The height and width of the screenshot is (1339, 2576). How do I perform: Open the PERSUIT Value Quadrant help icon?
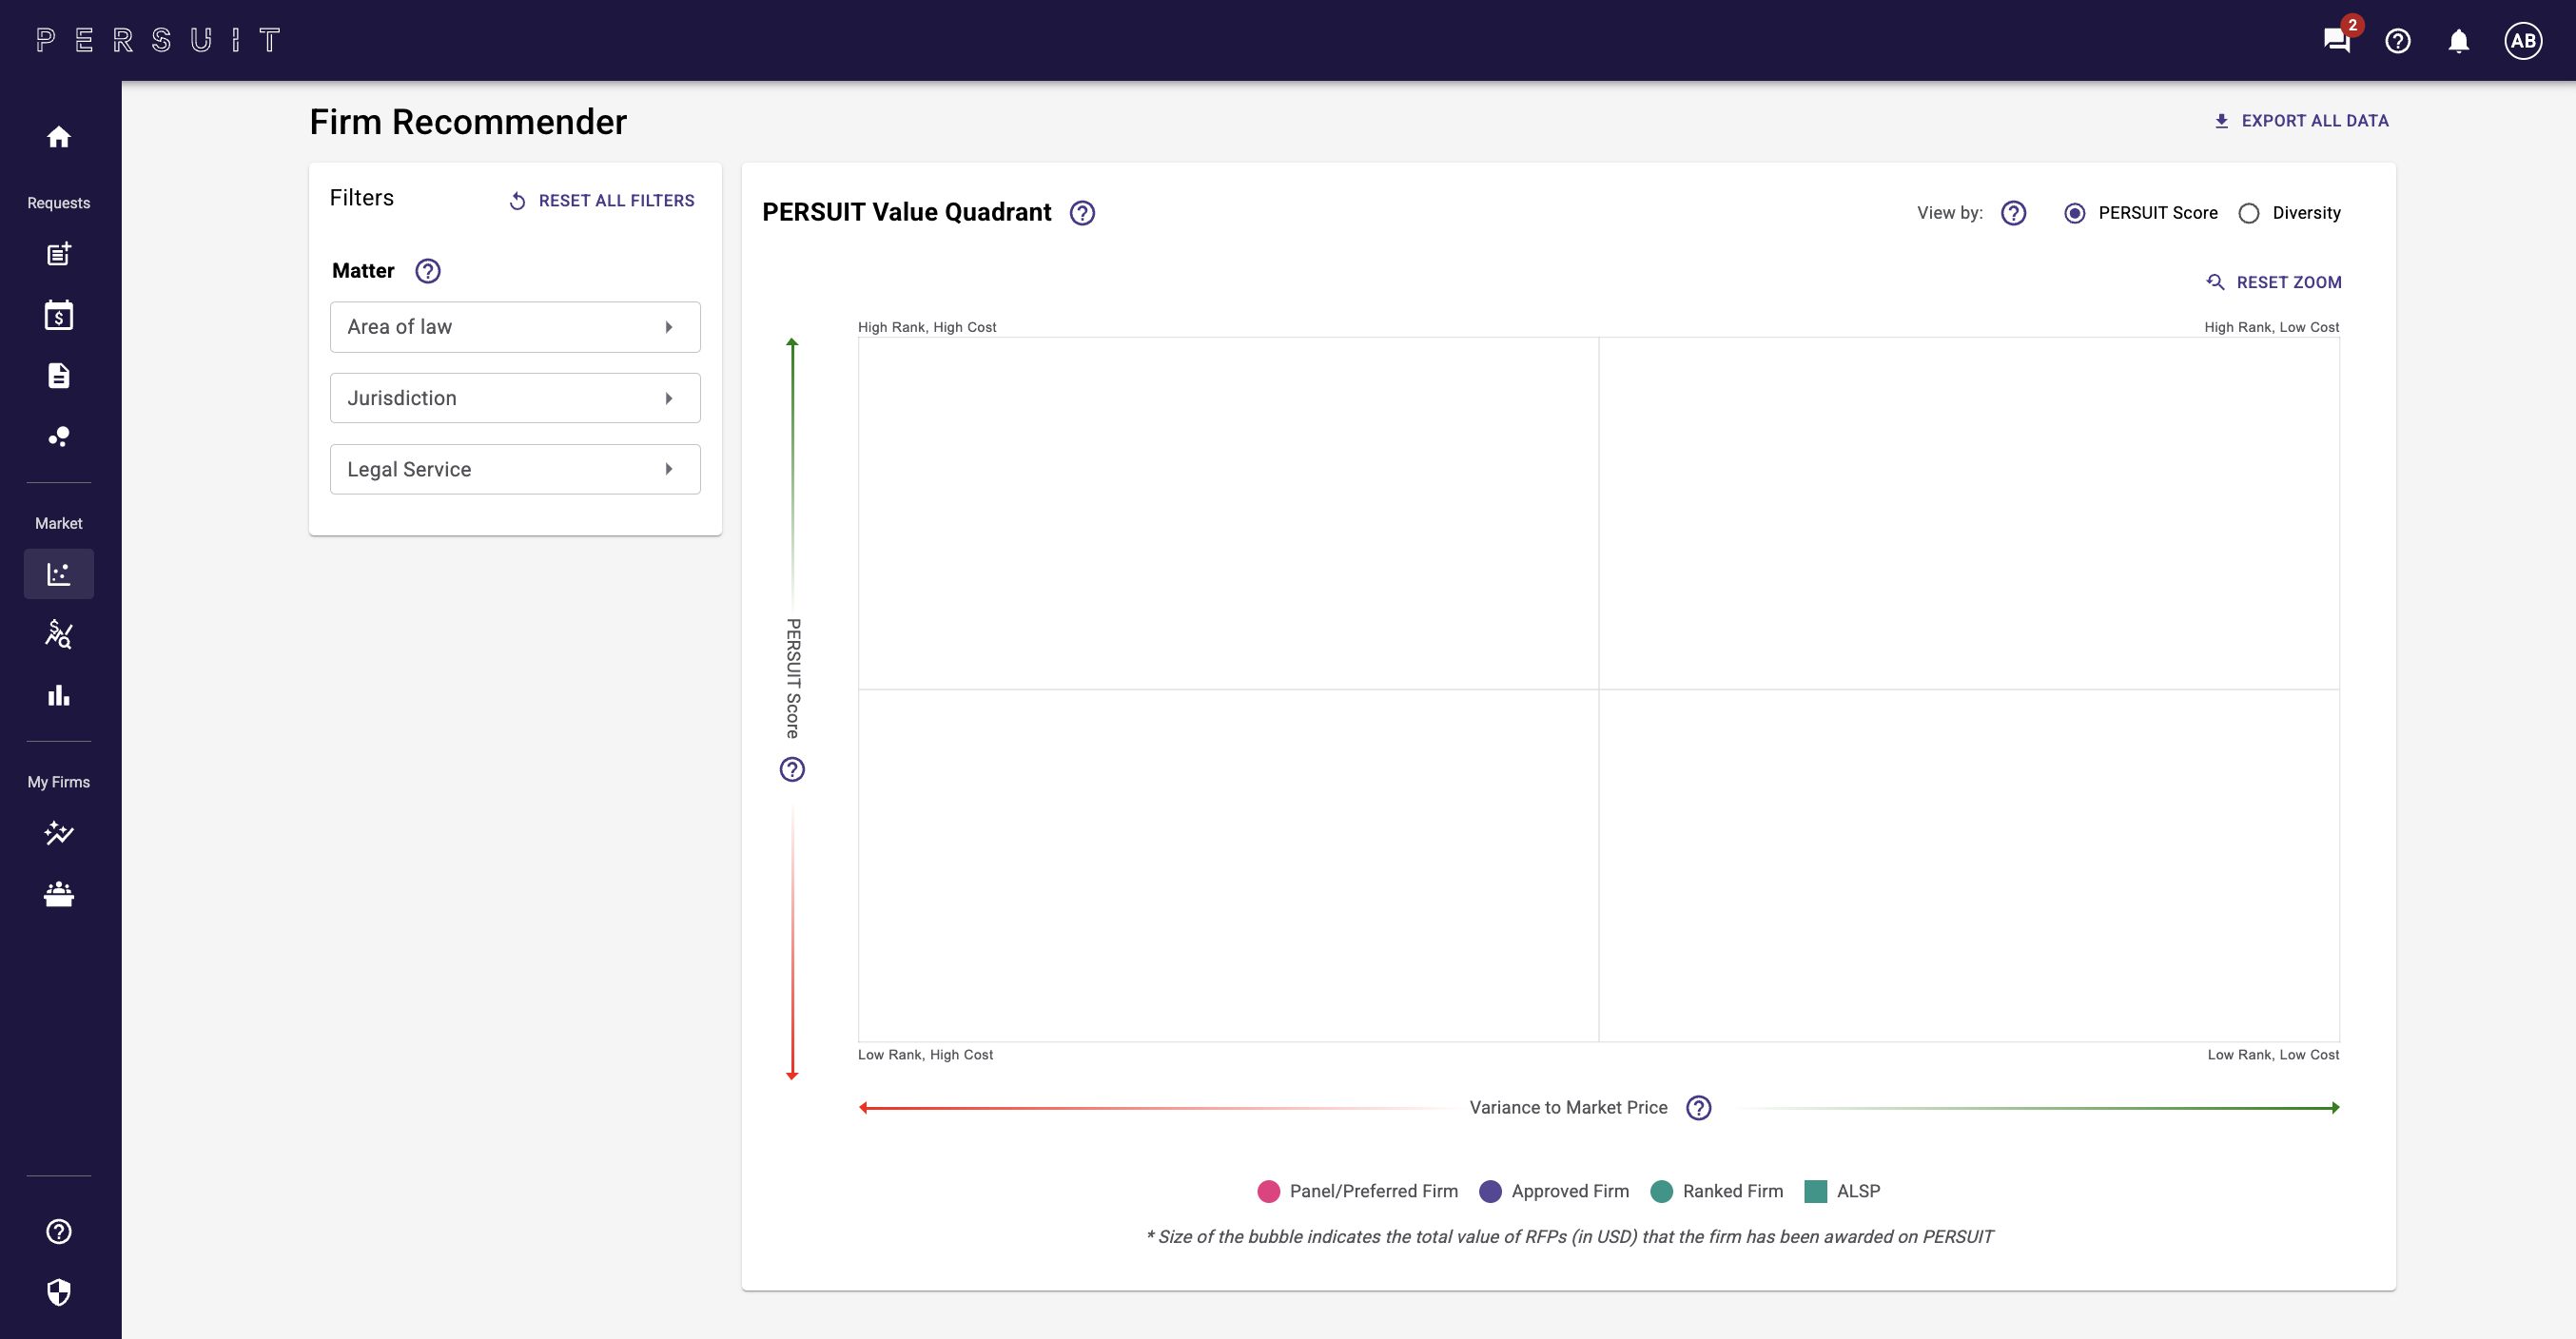pyautogui.click(x=1082, y=213)
